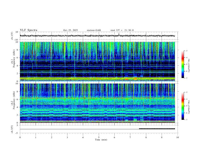The height and width of the screenshot is (154, 200).
Task: Select the "station=GAK" header label
Action: 94,30
